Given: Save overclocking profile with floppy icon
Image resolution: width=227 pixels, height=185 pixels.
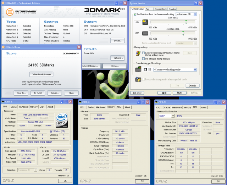Looking at the screenshot, I should click(x=145, y=69).
